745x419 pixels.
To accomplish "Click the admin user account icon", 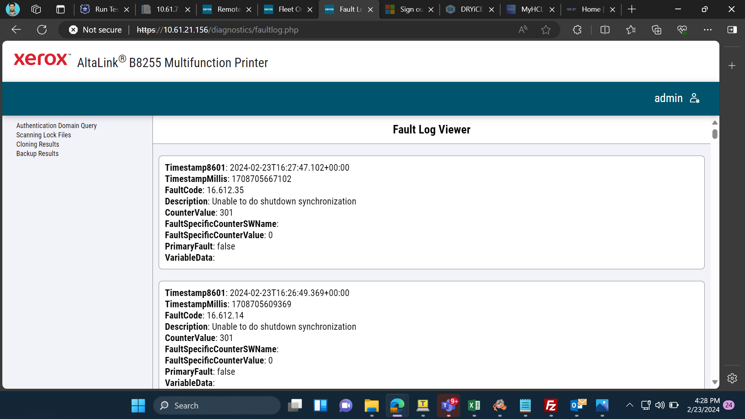I will click(695, 98).
